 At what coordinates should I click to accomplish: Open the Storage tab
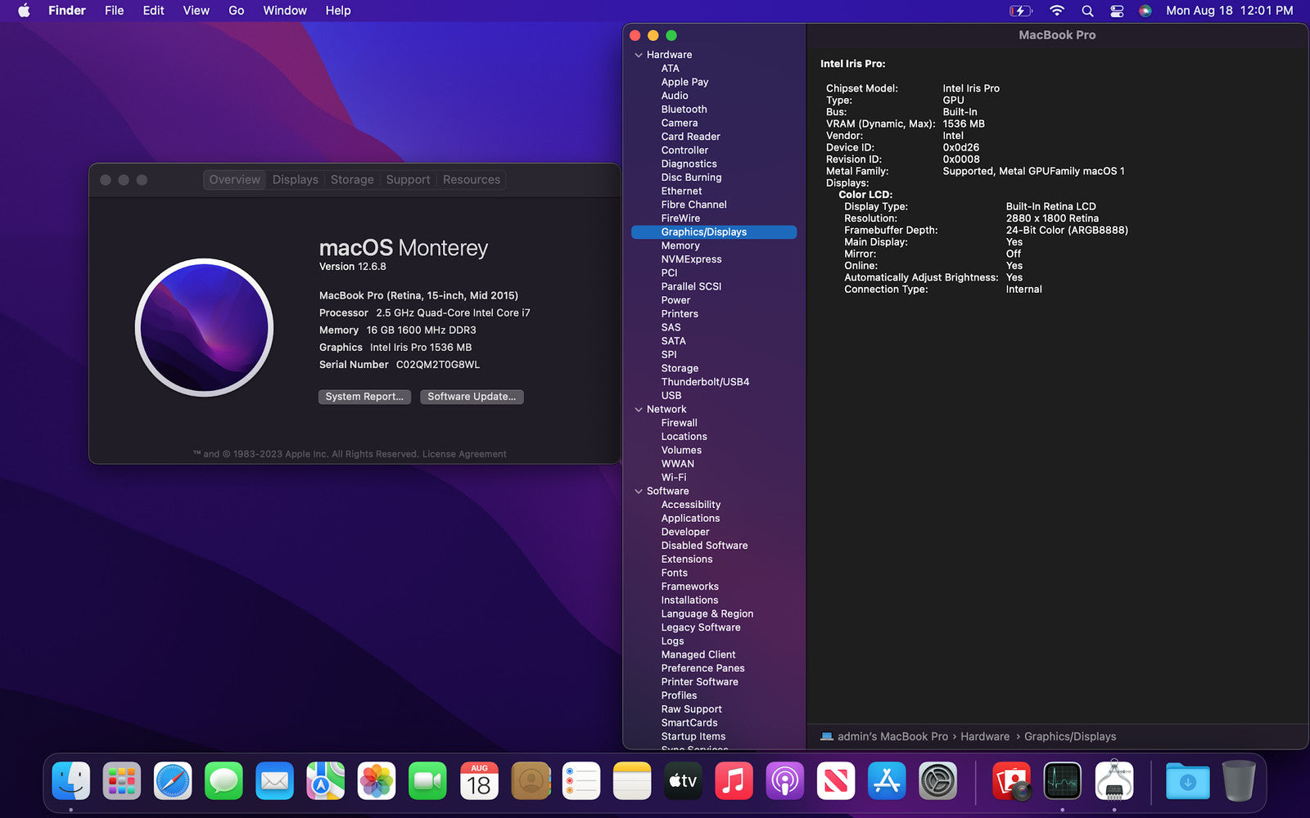tap(352, 180)
